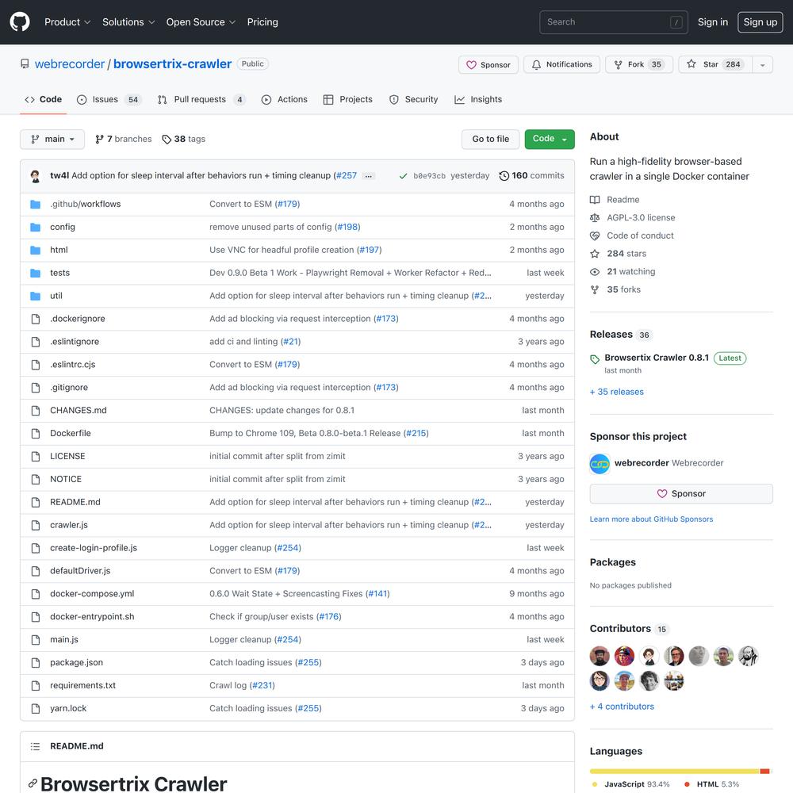Click the fork icon beside 35 forks

coord(595,289)
